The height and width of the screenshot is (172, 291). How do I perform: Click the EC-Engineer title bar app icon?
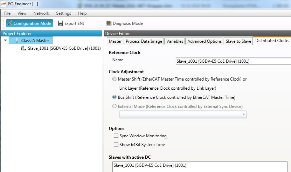point(4,4)
